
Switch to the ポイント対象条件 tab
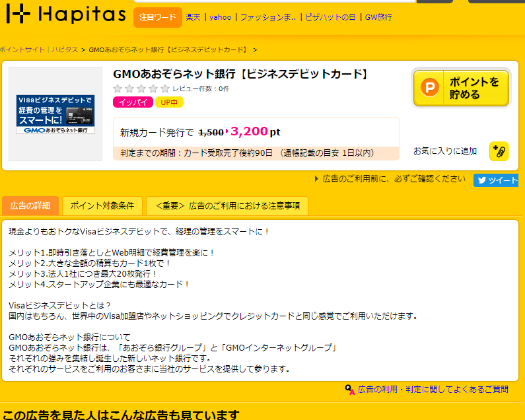click(102, 205)
